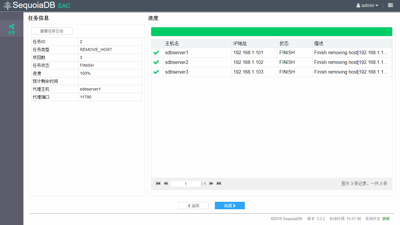Click description text in sdbserver3 row
Screen dimensions: 400x225
[351, 72]
